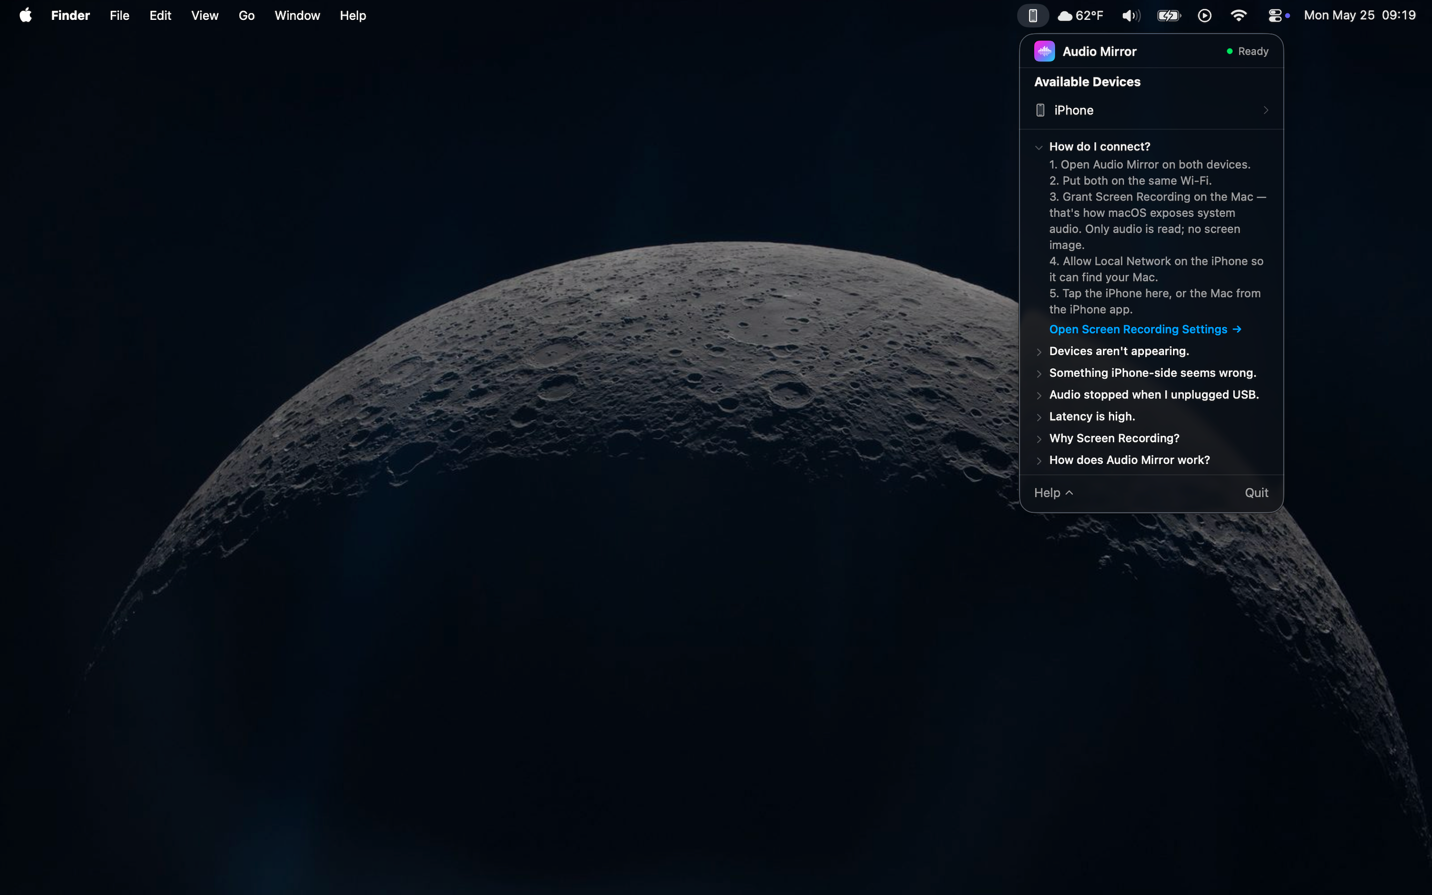
Task: Click the Audio Mirror app logo
Action: 1044,52
